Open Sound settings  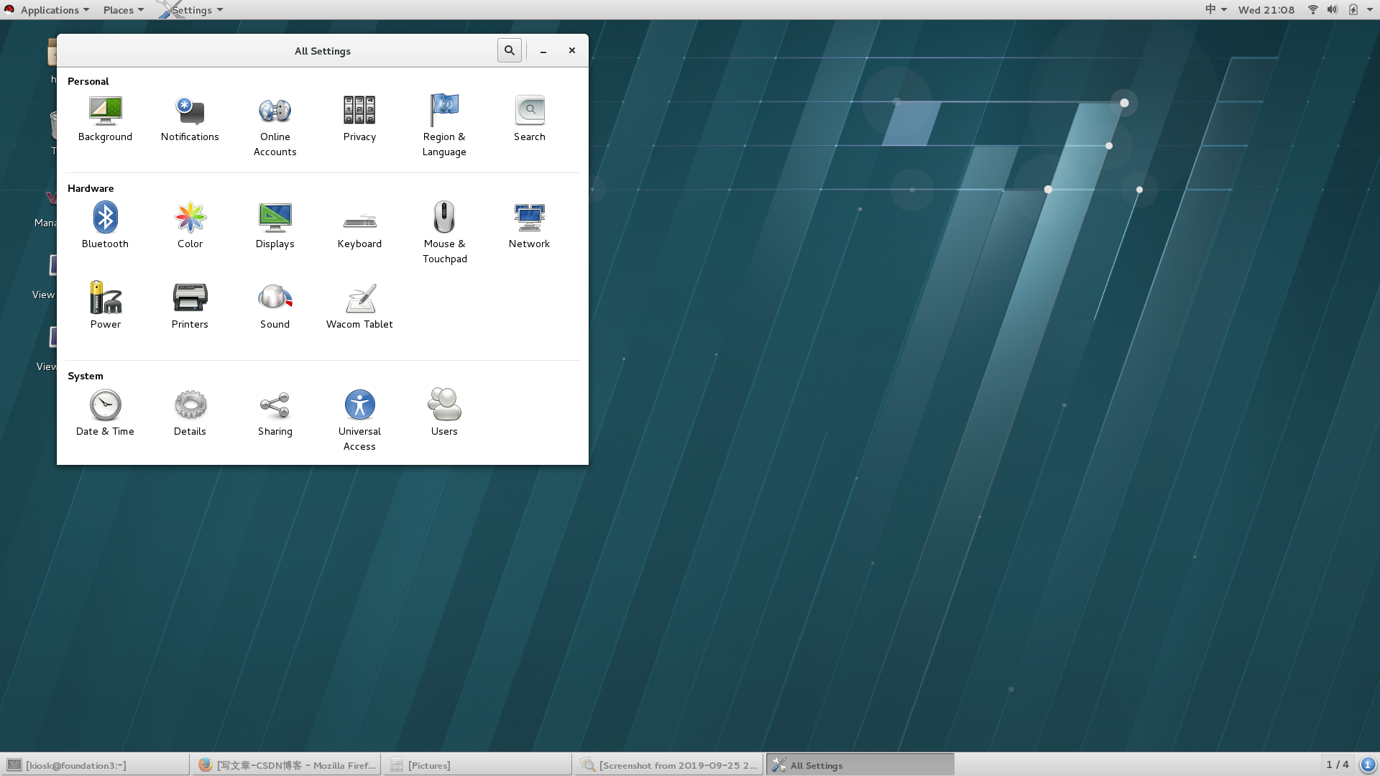tap(275, 299)
